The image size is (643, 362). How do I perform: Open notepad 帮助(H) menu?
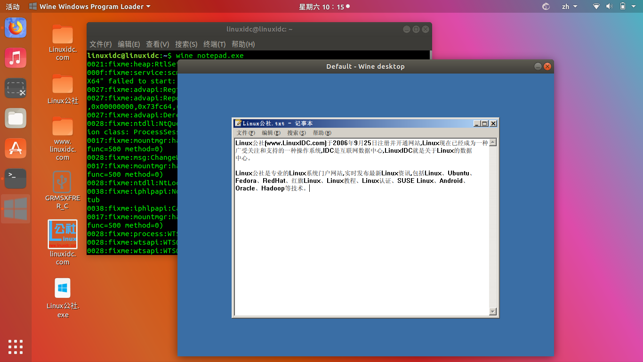pos(322,133)
